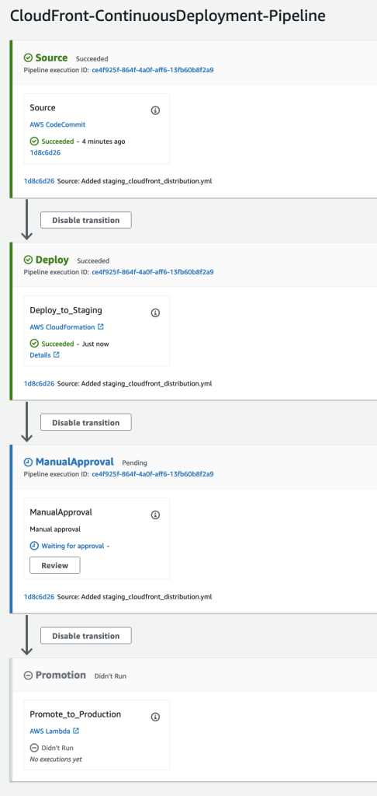Click info icon on Source action card

pos(156,110)
